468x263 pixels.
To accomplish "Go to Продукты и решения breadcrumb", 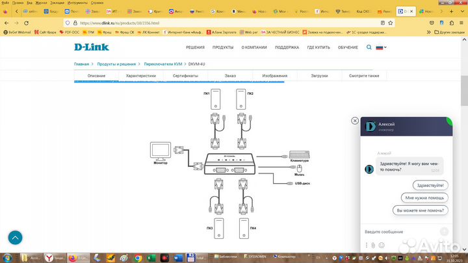I will (116, 64).
